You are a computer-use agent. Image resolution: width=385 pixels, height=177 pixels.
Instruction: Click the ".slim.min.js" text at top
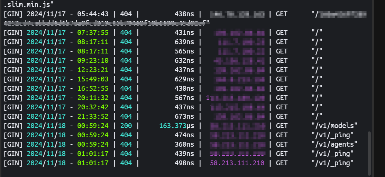28,4
